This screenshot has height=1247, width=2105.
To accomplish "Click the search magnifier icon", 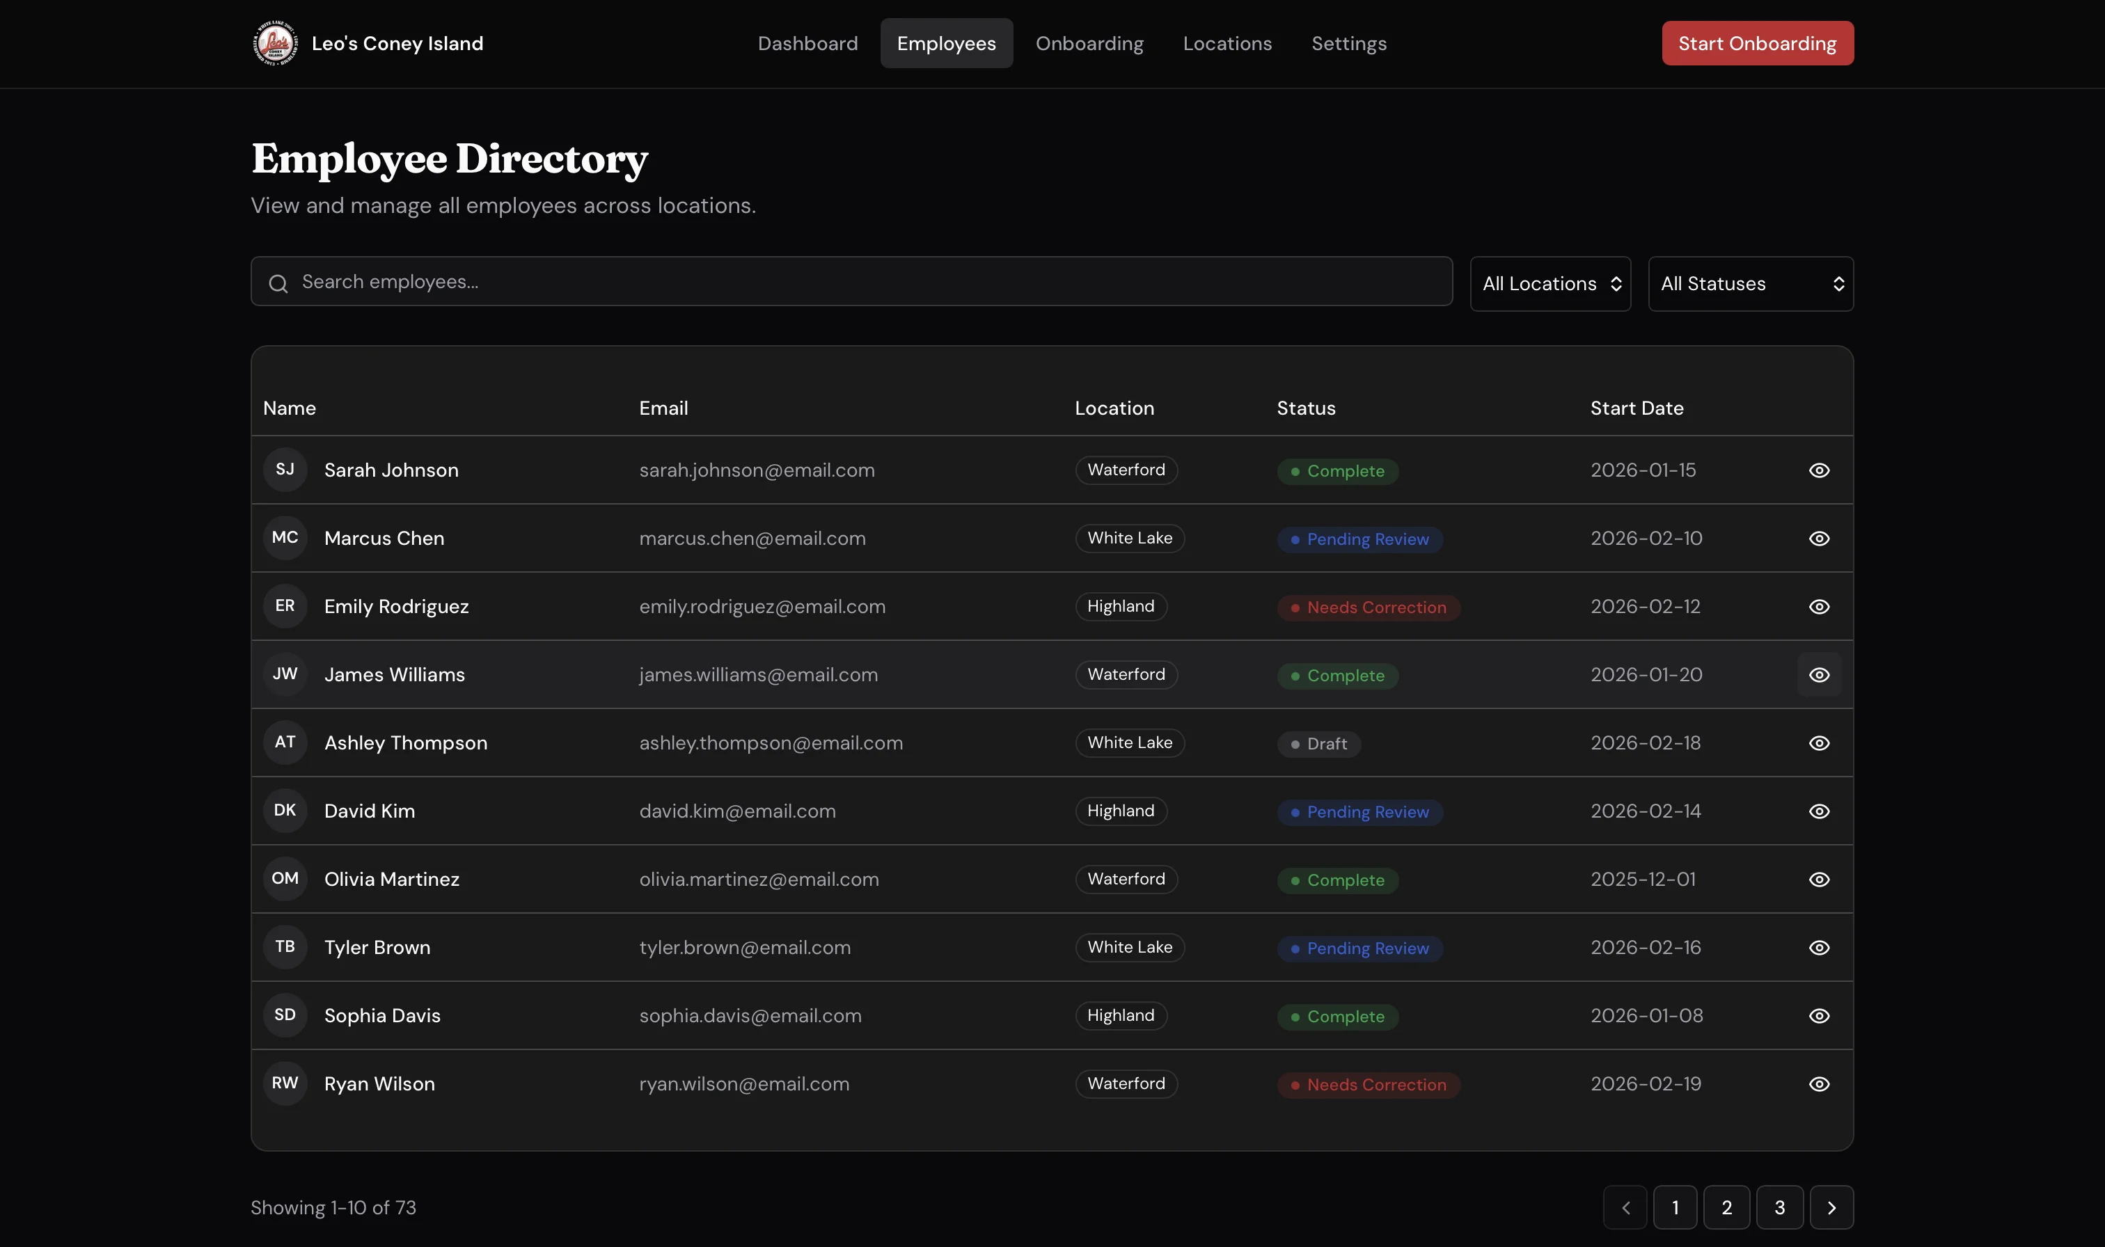I will (x=279, y=283).
